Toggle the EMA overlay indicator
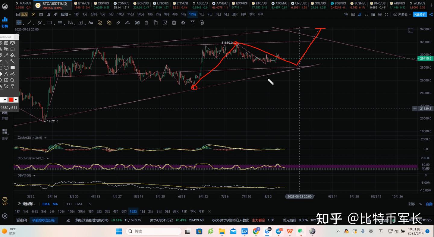The width and height of the screenshot is (434, 237). tap(46, 204)
